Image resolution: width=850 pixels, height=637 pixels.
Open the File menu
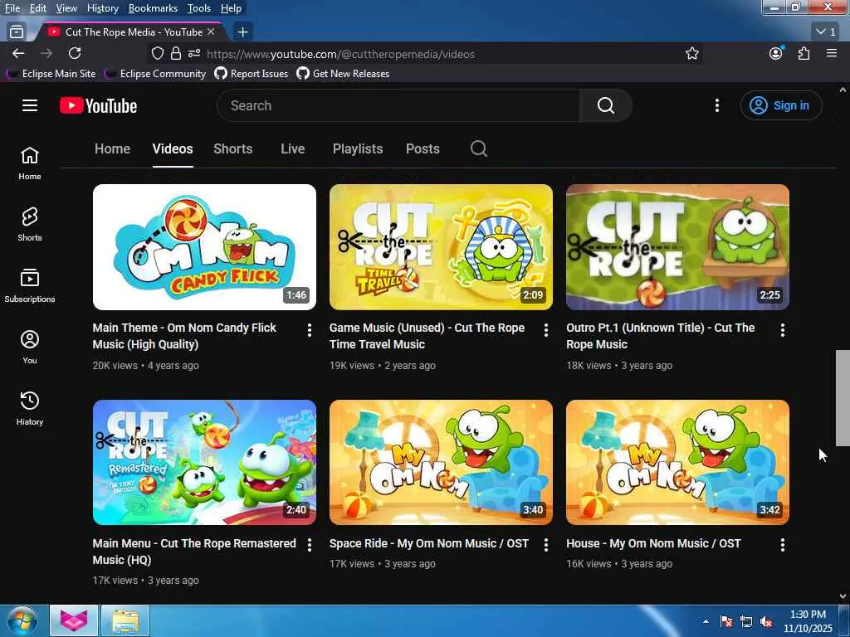click(x=12, y=8)
